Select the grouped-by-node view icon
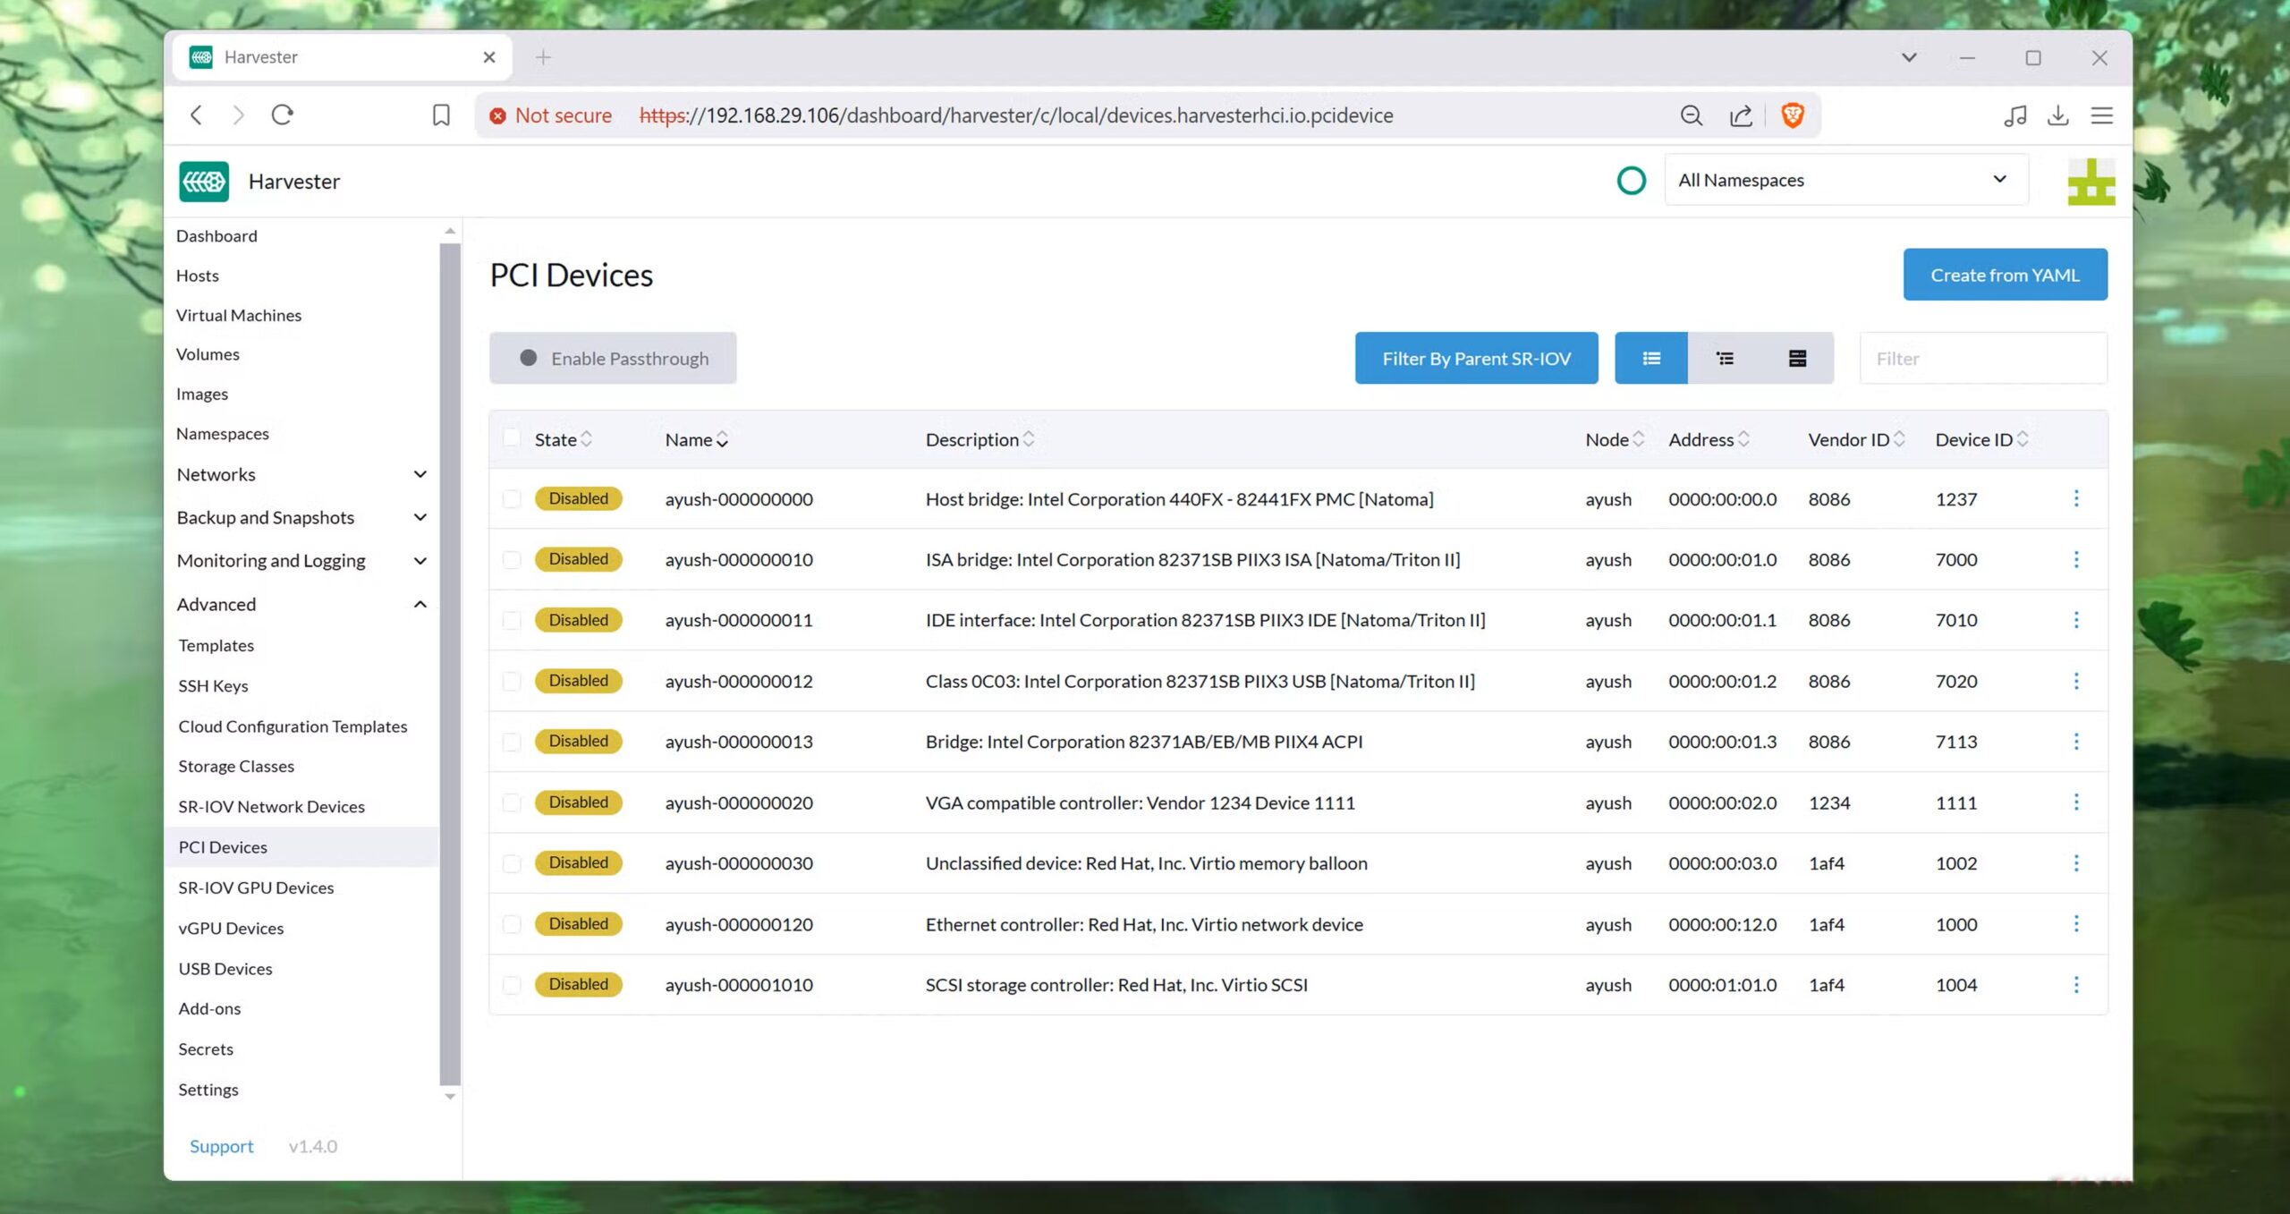The image size is (2290, 1214). tap(1797, 358)
